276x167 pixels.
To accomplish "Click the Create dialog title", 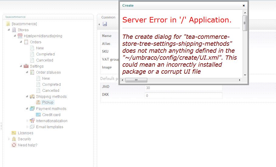I will (x=128, y=5).
